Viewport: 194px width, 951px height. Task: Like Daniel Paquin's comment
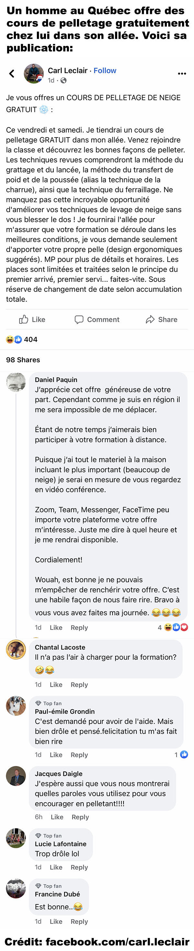pyautogui.click(x=56, y=628)
